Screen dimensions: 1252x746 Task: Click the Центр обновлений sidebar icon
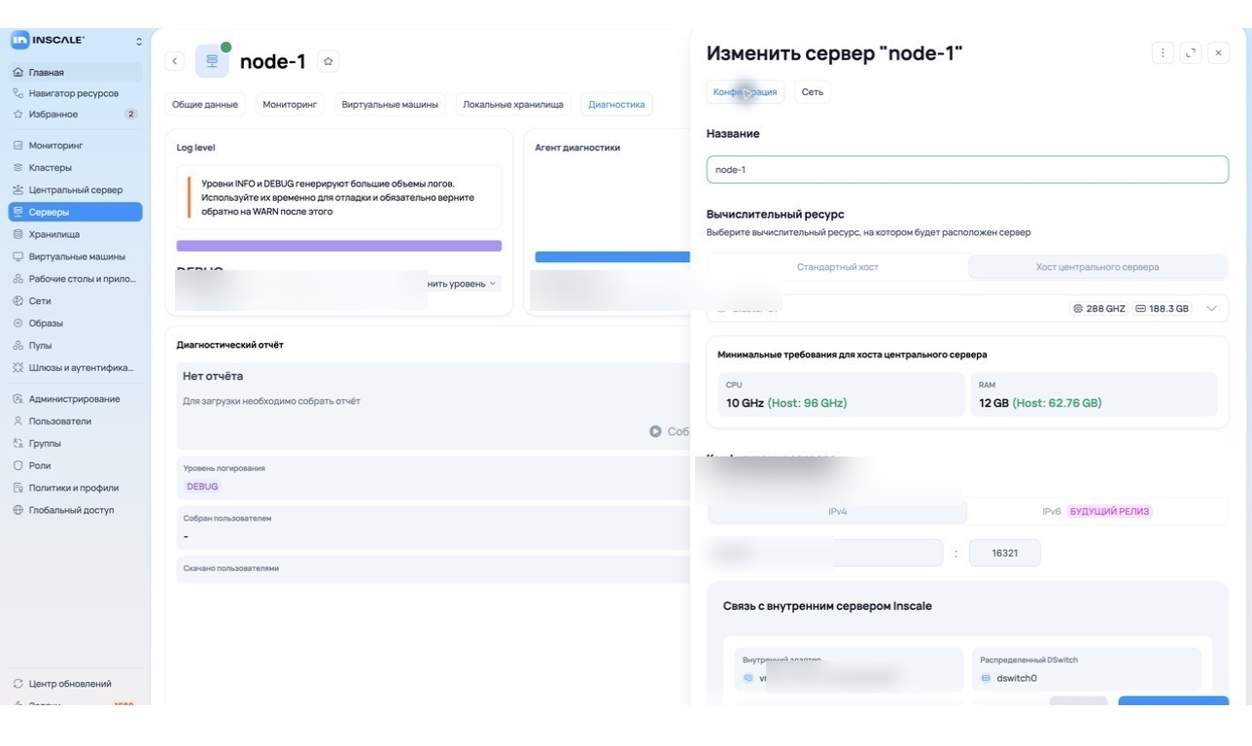tap(17, 684)
